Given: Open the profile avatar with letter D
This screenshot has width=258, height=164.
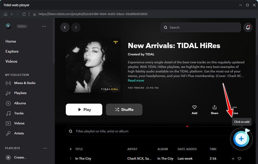Looking at the screenshot, I should click(8, 26).
